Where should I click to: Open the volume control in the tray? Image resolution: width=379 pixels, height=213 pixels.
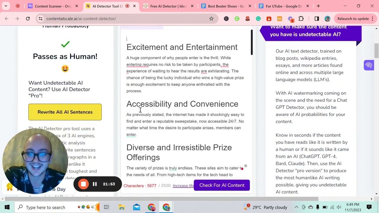coord(339,207)
